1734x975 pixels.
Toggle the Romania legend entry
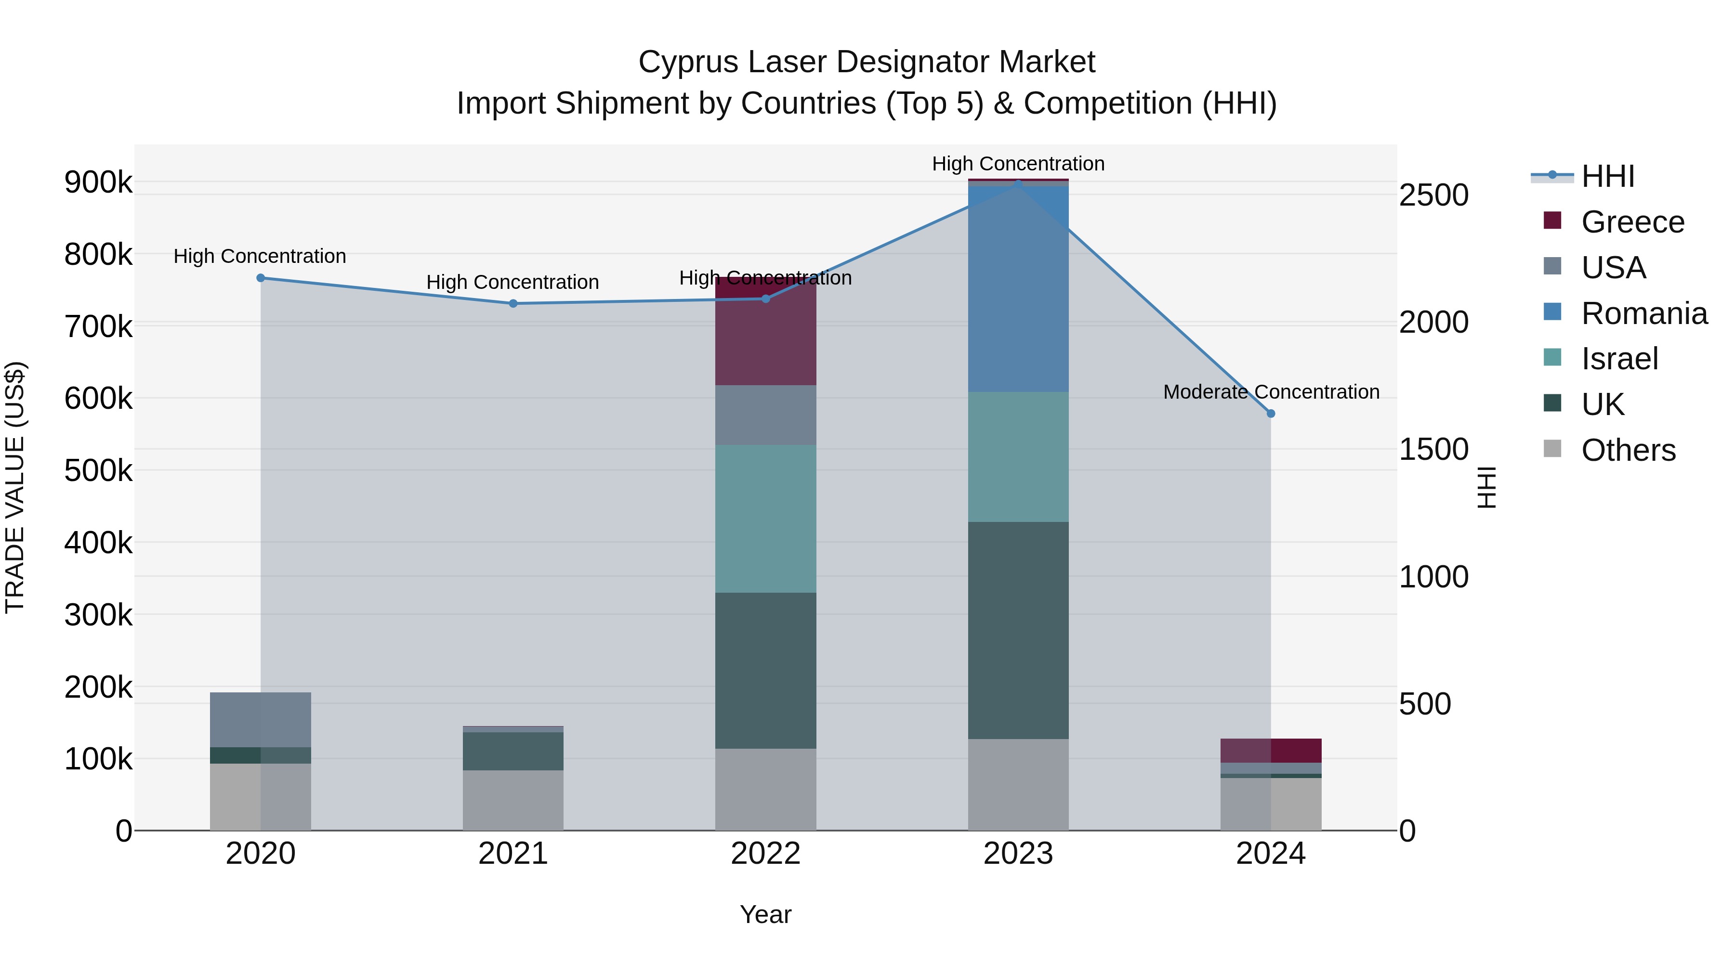(x=1625, y=313)
